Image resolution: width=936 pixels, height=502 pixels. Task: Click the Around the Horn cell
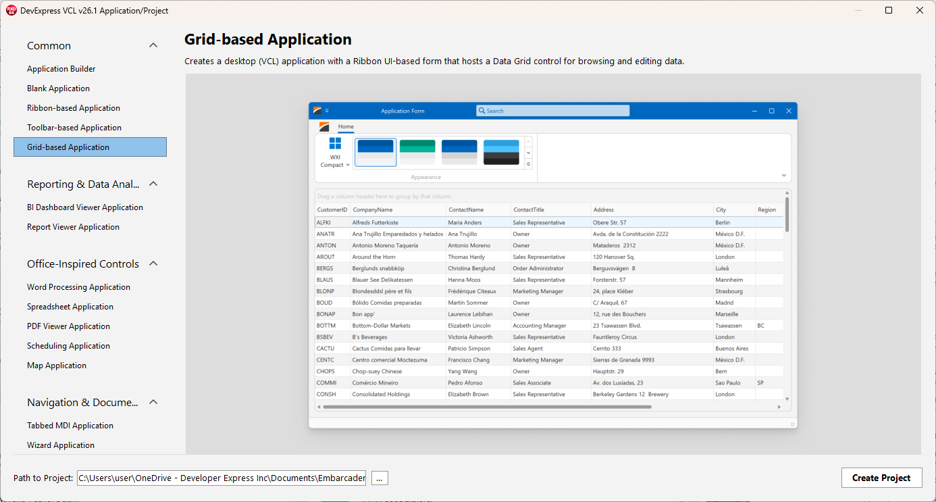point(398,257)
